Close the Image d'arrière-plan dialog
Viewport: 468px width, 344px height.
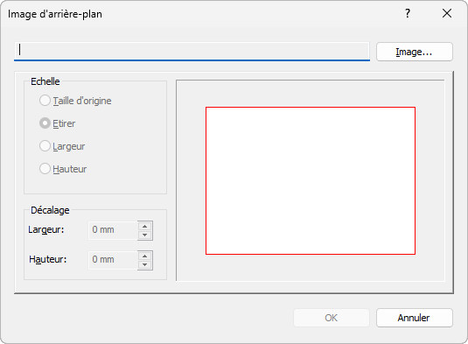[447, 13]
